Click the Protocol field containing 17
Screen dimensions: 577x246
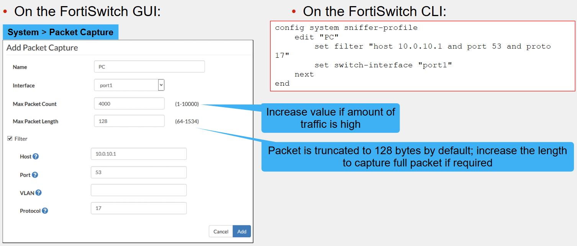(139, 208)
